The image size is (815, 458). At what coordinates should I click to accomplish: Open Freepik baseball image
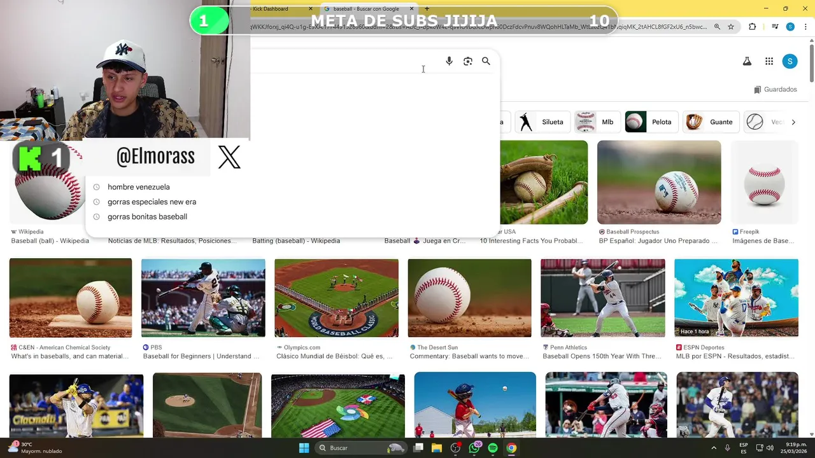point(764,182)
